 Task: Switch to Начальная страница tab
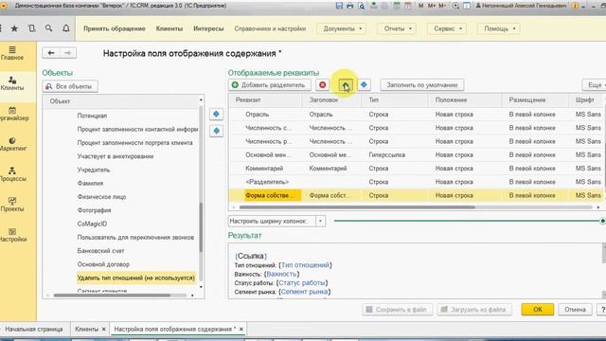pyautogui.click(x=34, y=329)
